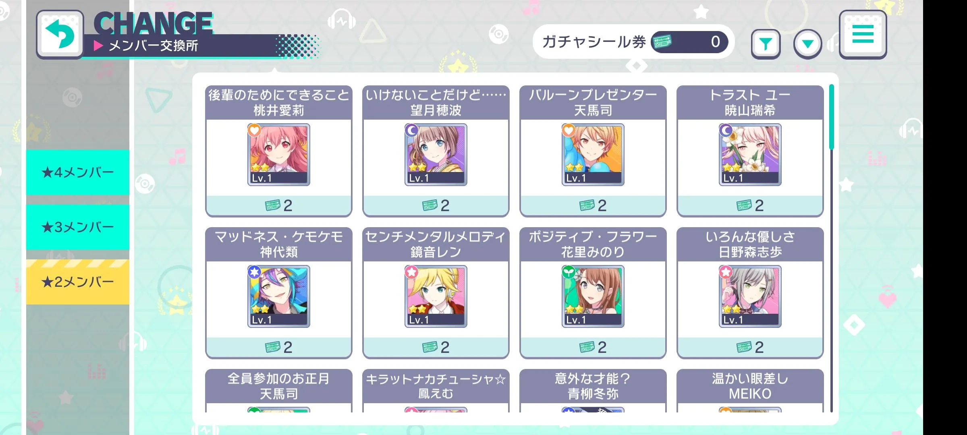Viewport: 967px width, 435px height.
Task: Switch to the ★4メンバー tab
Action: point(78,172)
